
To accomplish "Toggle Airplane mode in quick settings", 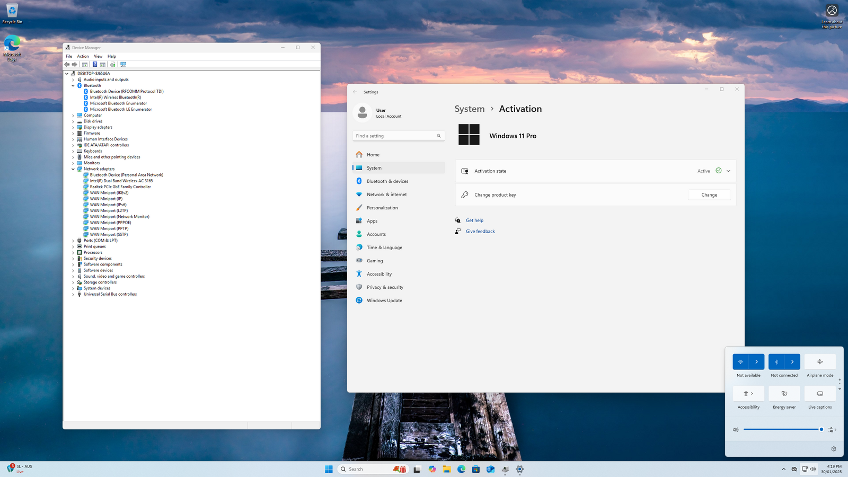I will click(820, 362).
